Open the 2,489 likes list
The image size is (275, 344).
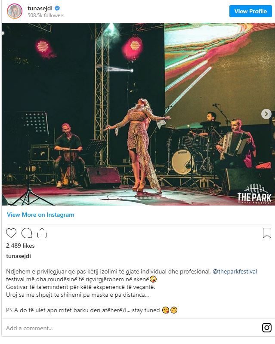pos(20,246)
